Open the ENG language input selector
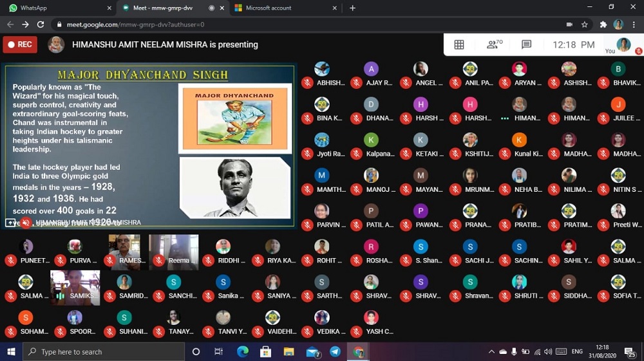The height and width of the screenshot is (361, 644). pyautogui.click(x=577, y=352)
